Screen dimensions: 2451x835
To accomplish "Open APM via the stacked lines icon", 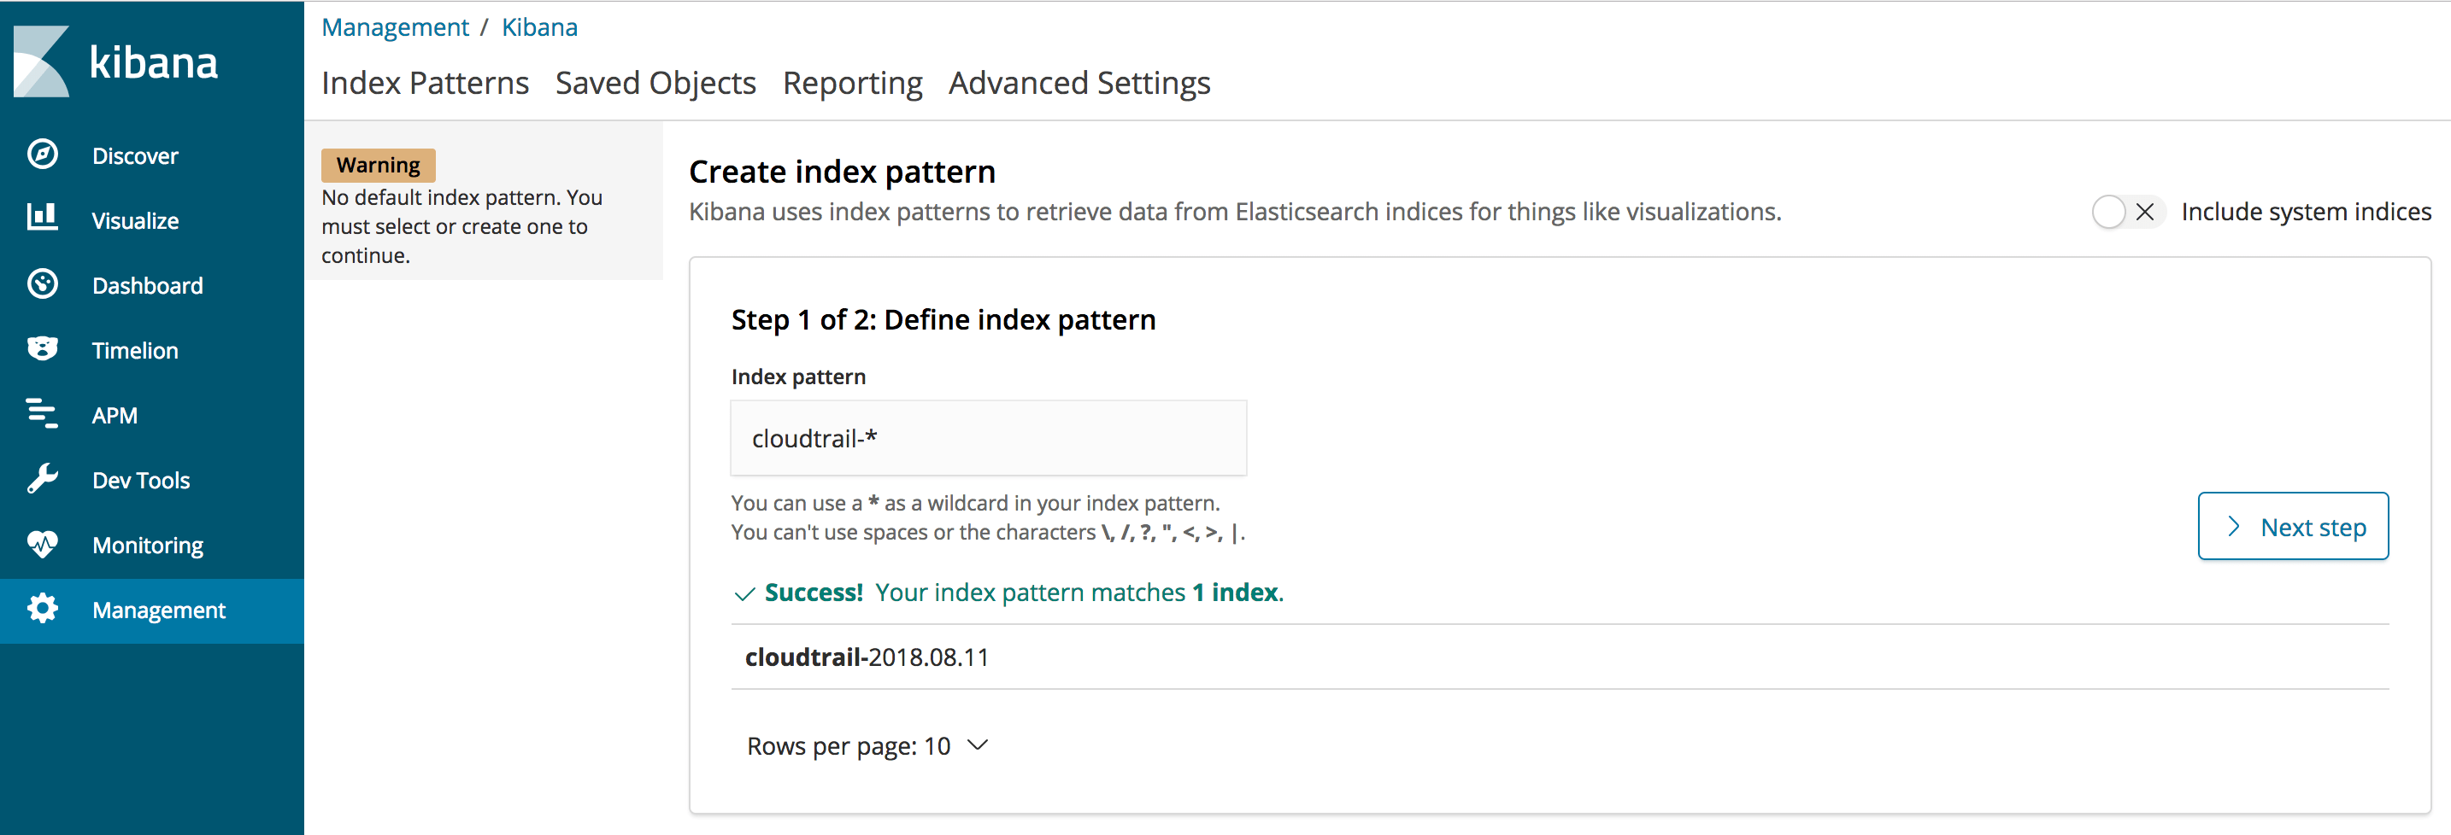I will tap(43, 414).
